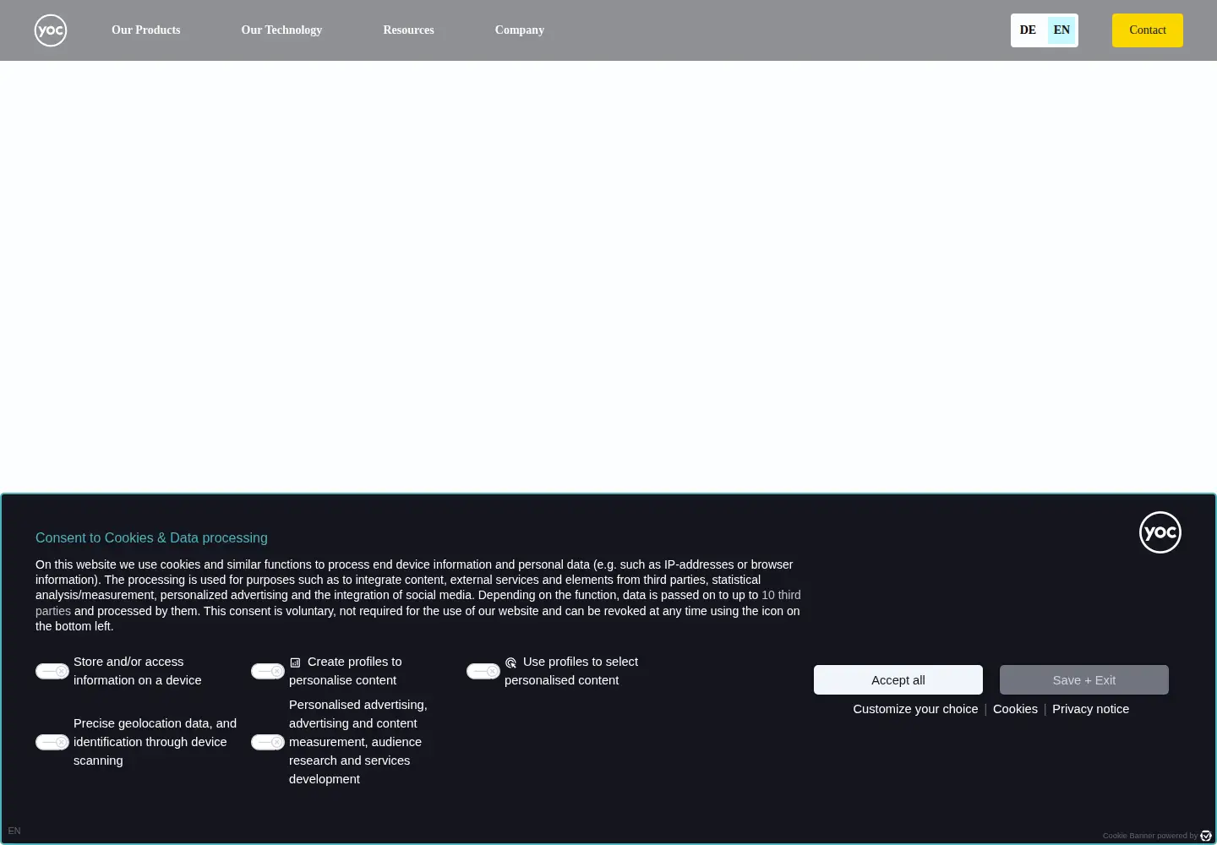
Task: Open 'Customize your choice' link
Action: tap(915, 709)
